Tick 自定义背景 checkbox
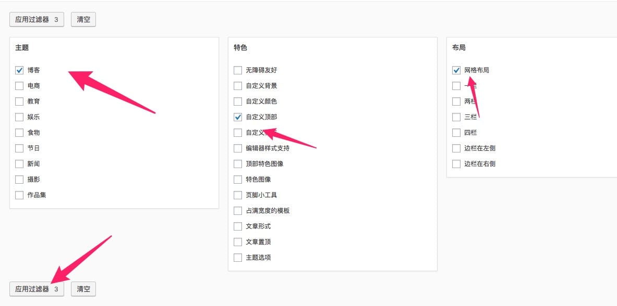Viewport: 617px width, 306px height. (238, 86)
